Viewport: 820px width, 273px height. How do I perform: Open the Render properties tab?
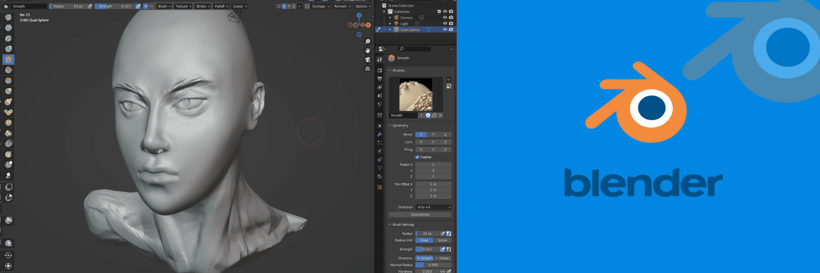point(380,70)
